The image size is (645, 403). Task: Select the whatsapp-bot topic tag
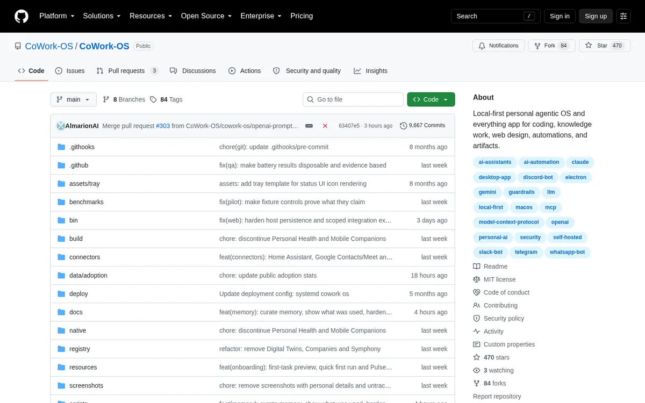click(x=567, y=253)
